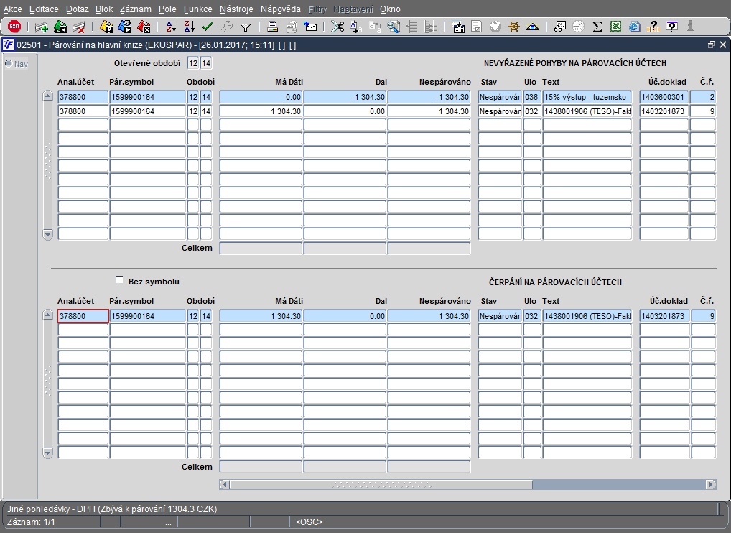Open the Okno menu
This screenshot has width=731, height=533.
click(390, 9)
